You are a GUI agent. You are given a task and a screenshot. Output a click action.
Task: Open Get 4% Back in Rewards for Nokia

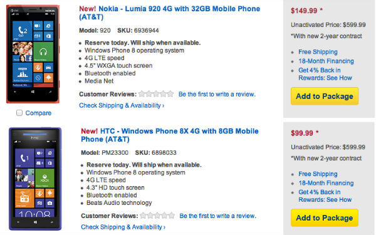[x=325, y=74]
